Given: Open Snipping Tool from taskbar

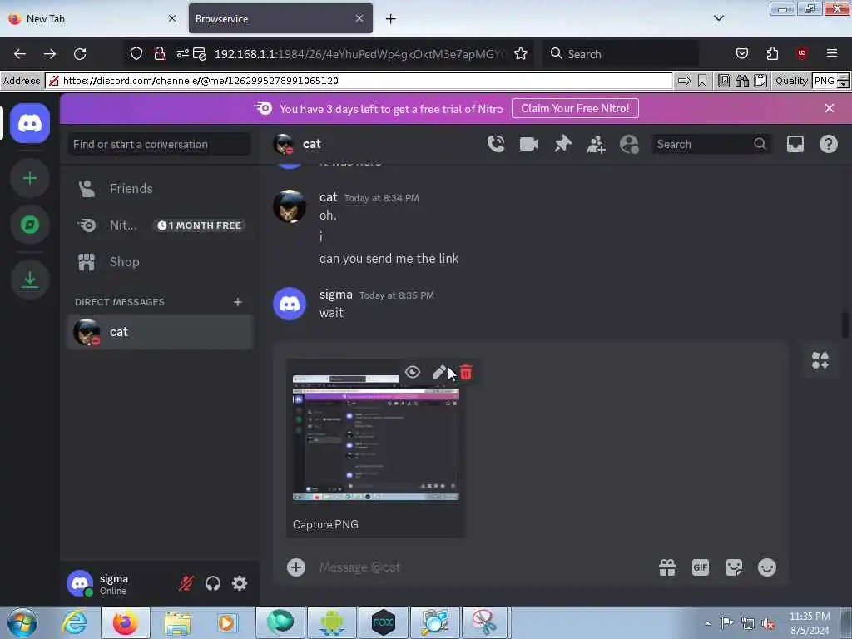Looking at the screenshot, I should click(483, 622).
